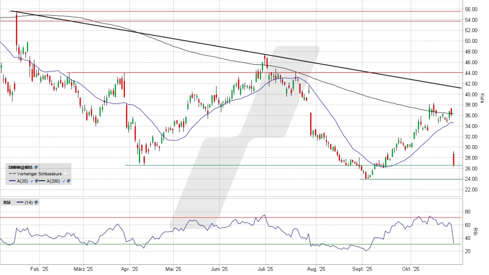Click the Kurs axis title
The height and width of the screenshot is (275, 489).
coord(482,98)
